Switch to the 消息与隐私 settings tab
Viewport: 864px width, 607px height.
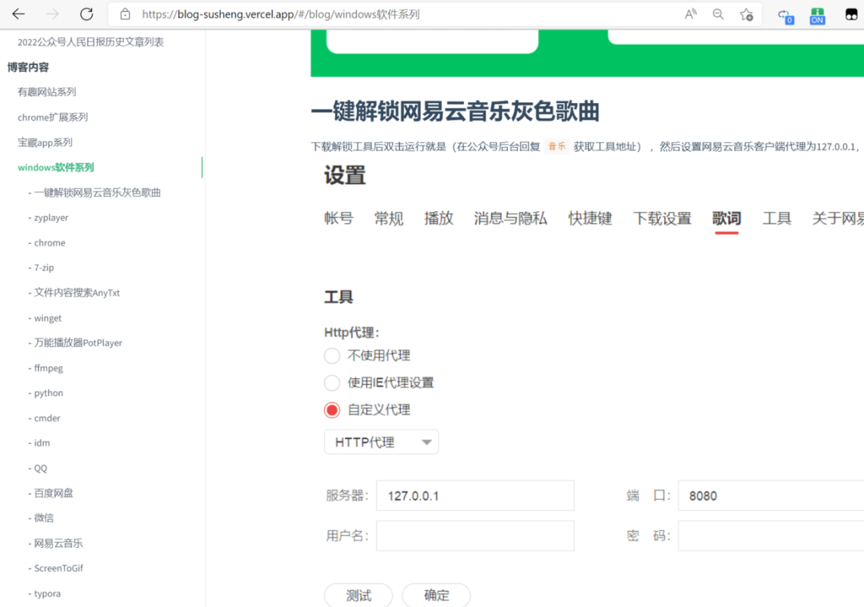(x=510, y=218)
